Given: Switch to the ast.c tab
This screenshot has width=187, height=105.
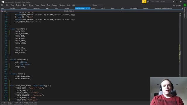Looking at the screenshot, I should (3, 8).
